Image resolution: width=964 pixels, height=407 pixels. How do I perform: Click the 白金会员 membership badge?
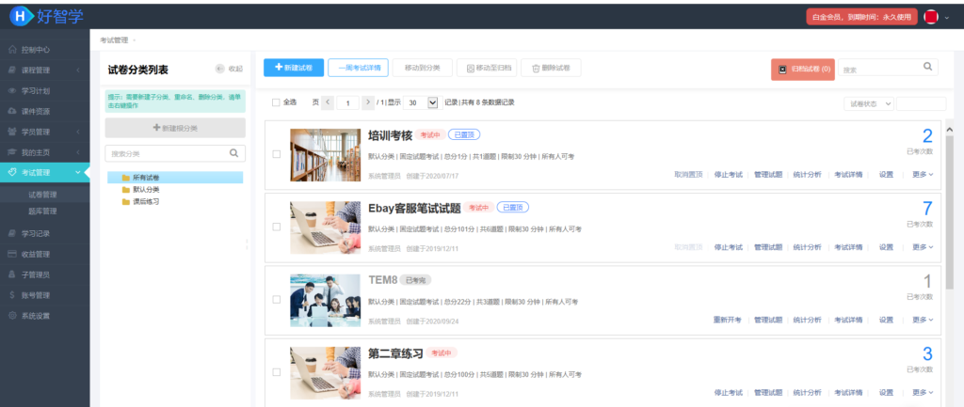862,17
